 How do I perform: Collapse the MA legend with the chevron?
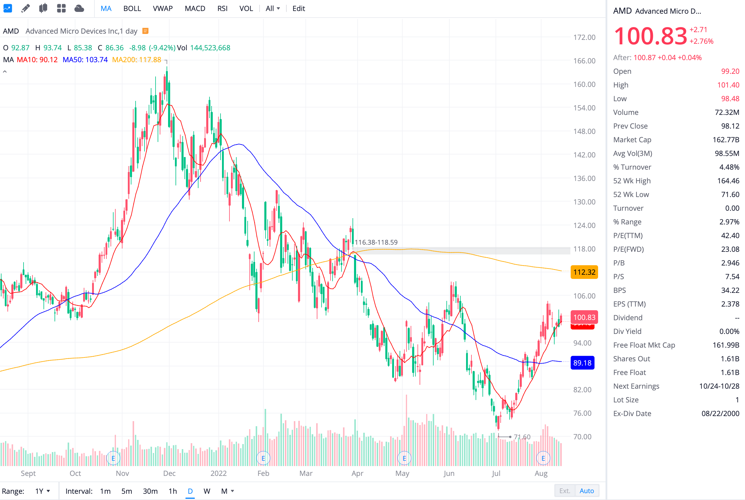tap(5, 71)
